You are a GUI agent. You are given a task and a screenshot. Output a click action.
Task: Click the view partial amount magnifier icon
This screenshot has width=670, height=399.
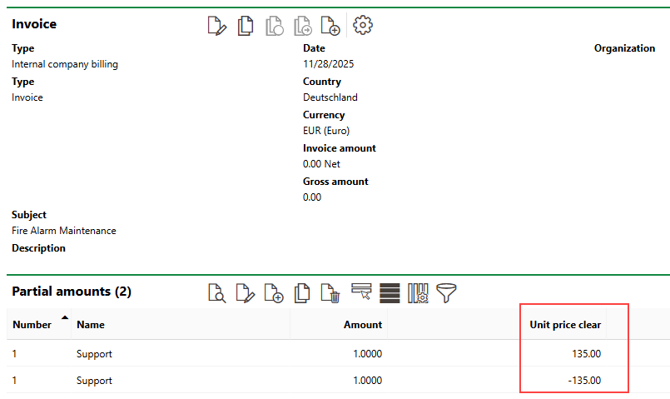pos(216,293)
